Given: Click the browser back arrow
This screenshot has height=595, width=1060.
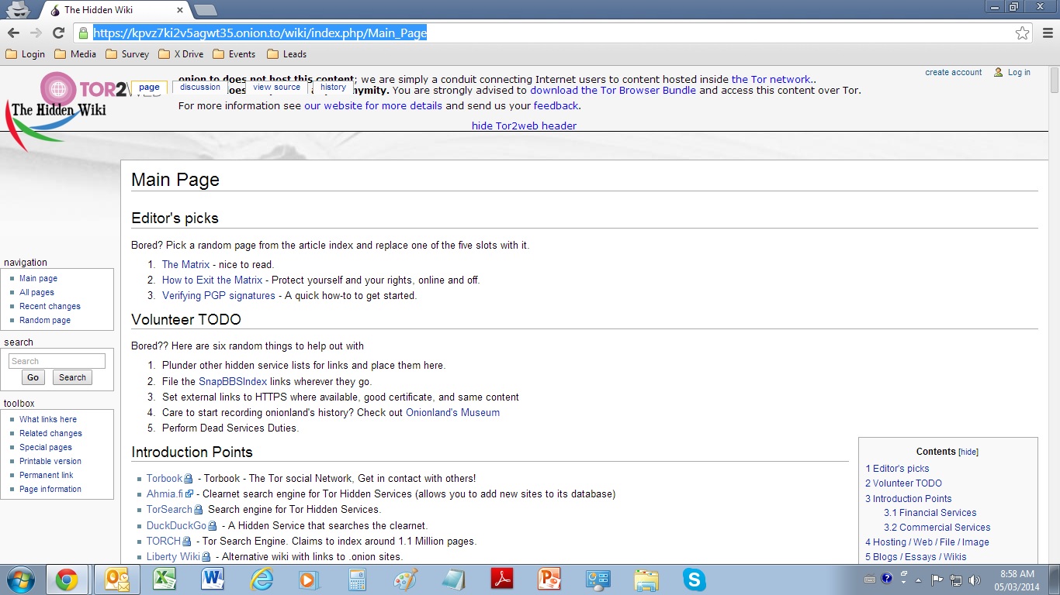Looking at the screenshot, I should (x=13, y=33).
